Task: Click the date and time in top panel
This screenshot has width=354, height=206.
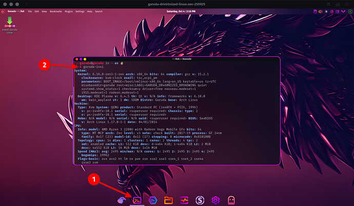Action: 177,11
